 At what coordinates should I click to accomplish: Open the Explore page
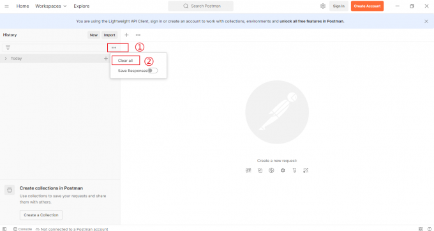[x=82, y=6]
